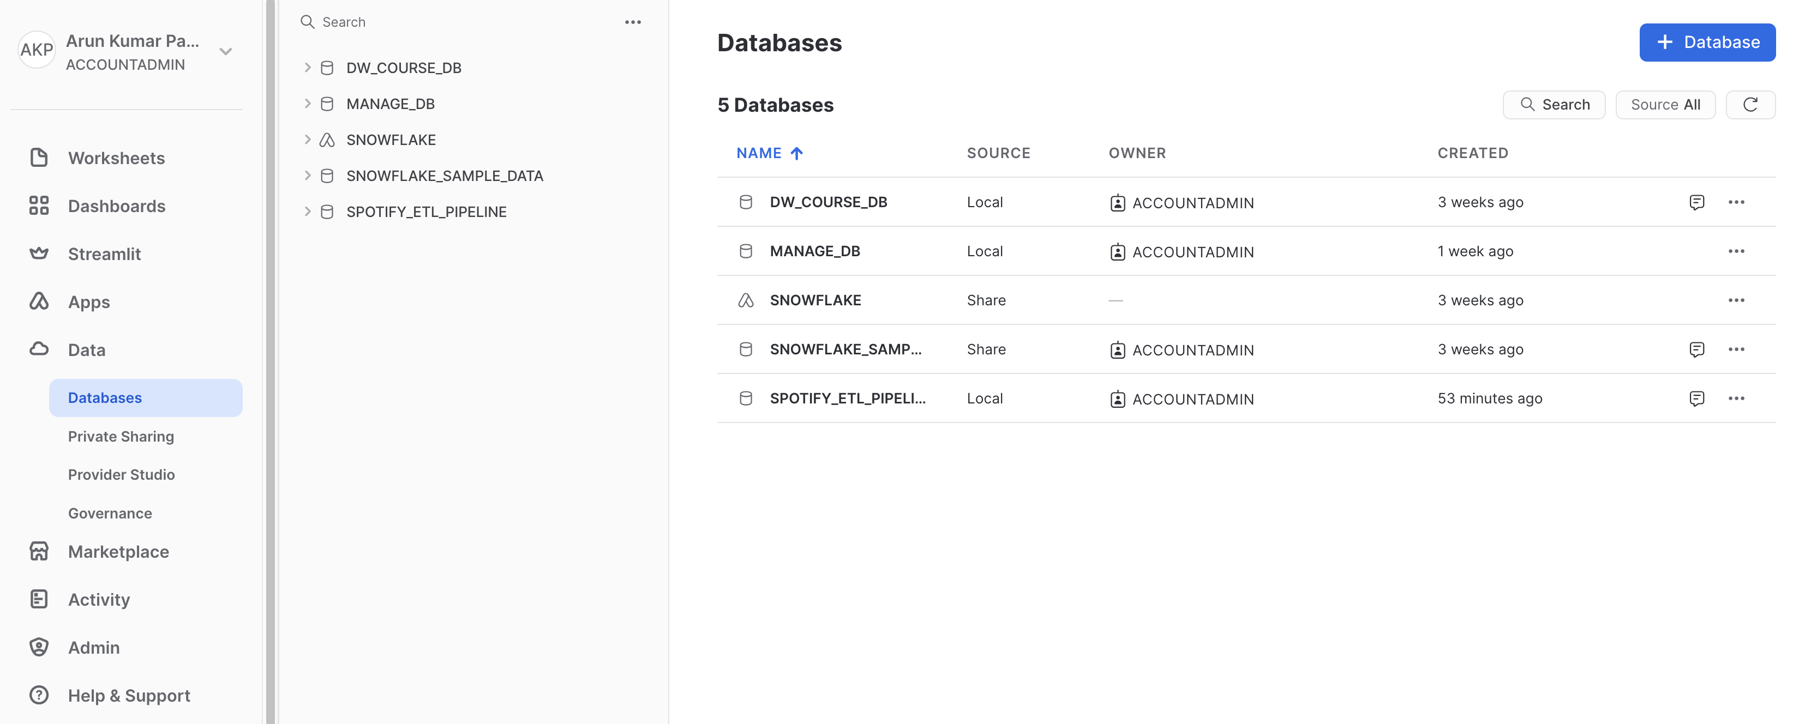
Task: Open Private Sharing under Data
Action: tap(121, 436)
